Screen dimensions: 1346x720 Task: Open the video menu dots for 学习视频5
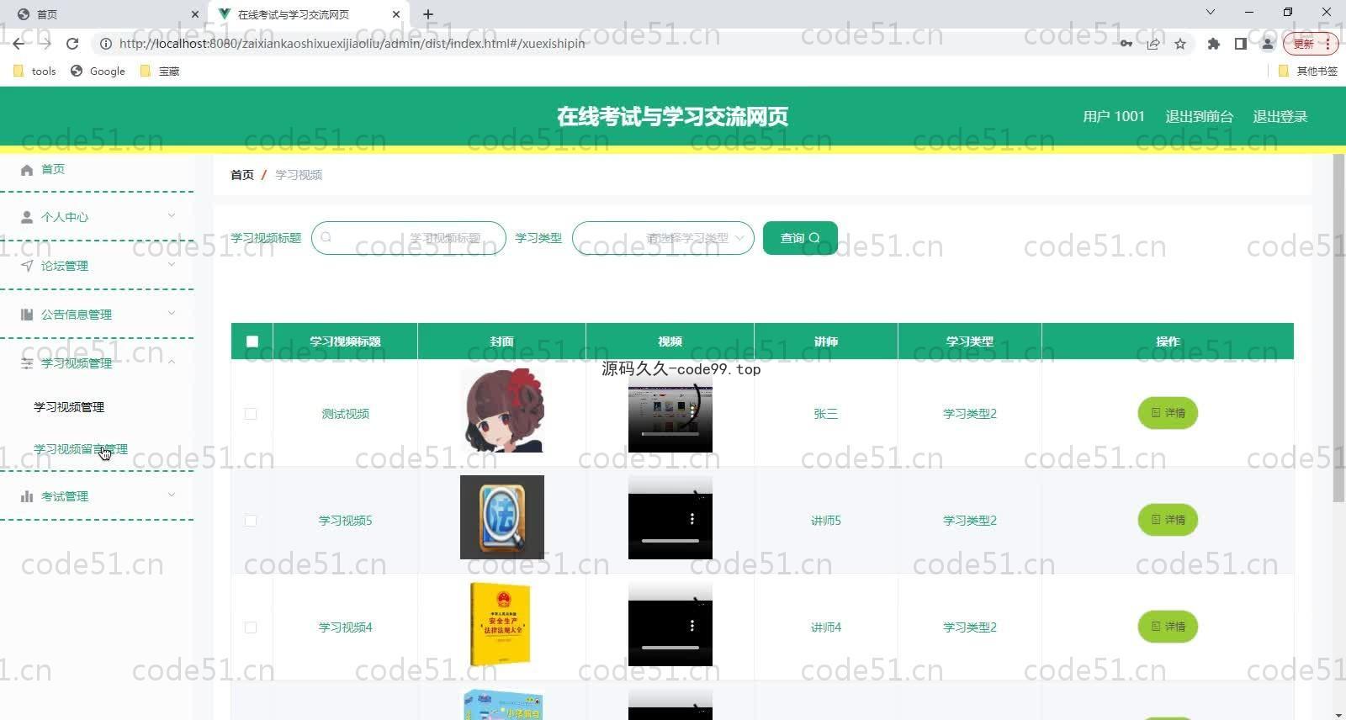692,519
